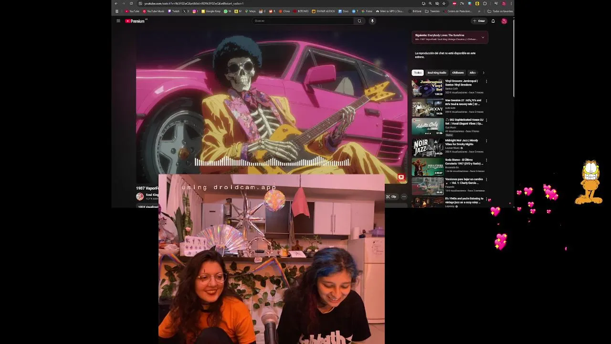611x344 pixels.
Task: Go to YouTube Premium home logo
Action: click(136, 21)
